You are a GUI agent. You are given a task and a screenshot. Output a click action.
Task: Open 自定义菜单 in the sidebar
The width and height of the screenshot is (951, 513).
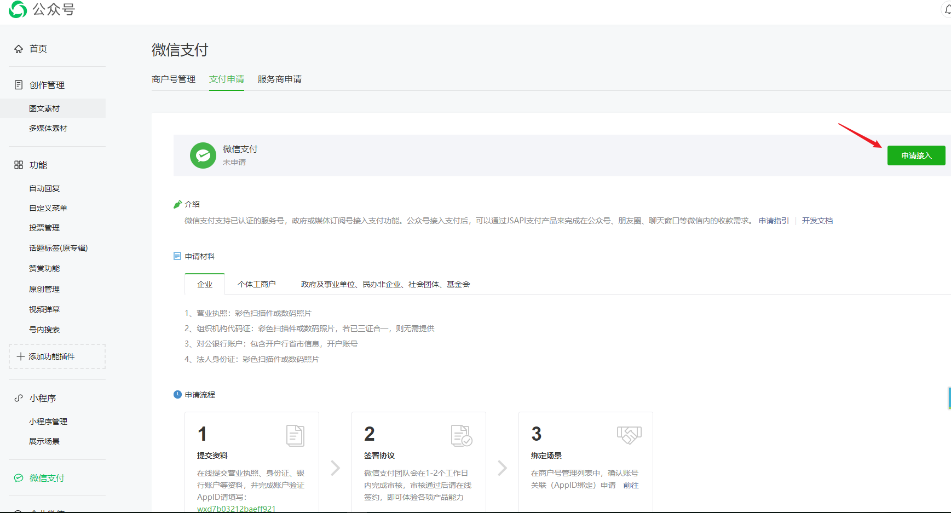coord(48,208)
